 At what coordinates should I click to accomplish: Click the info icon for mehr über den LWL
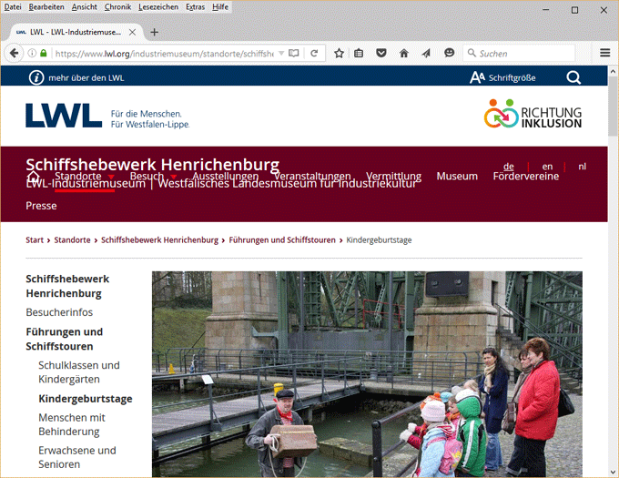click(36, 77)
